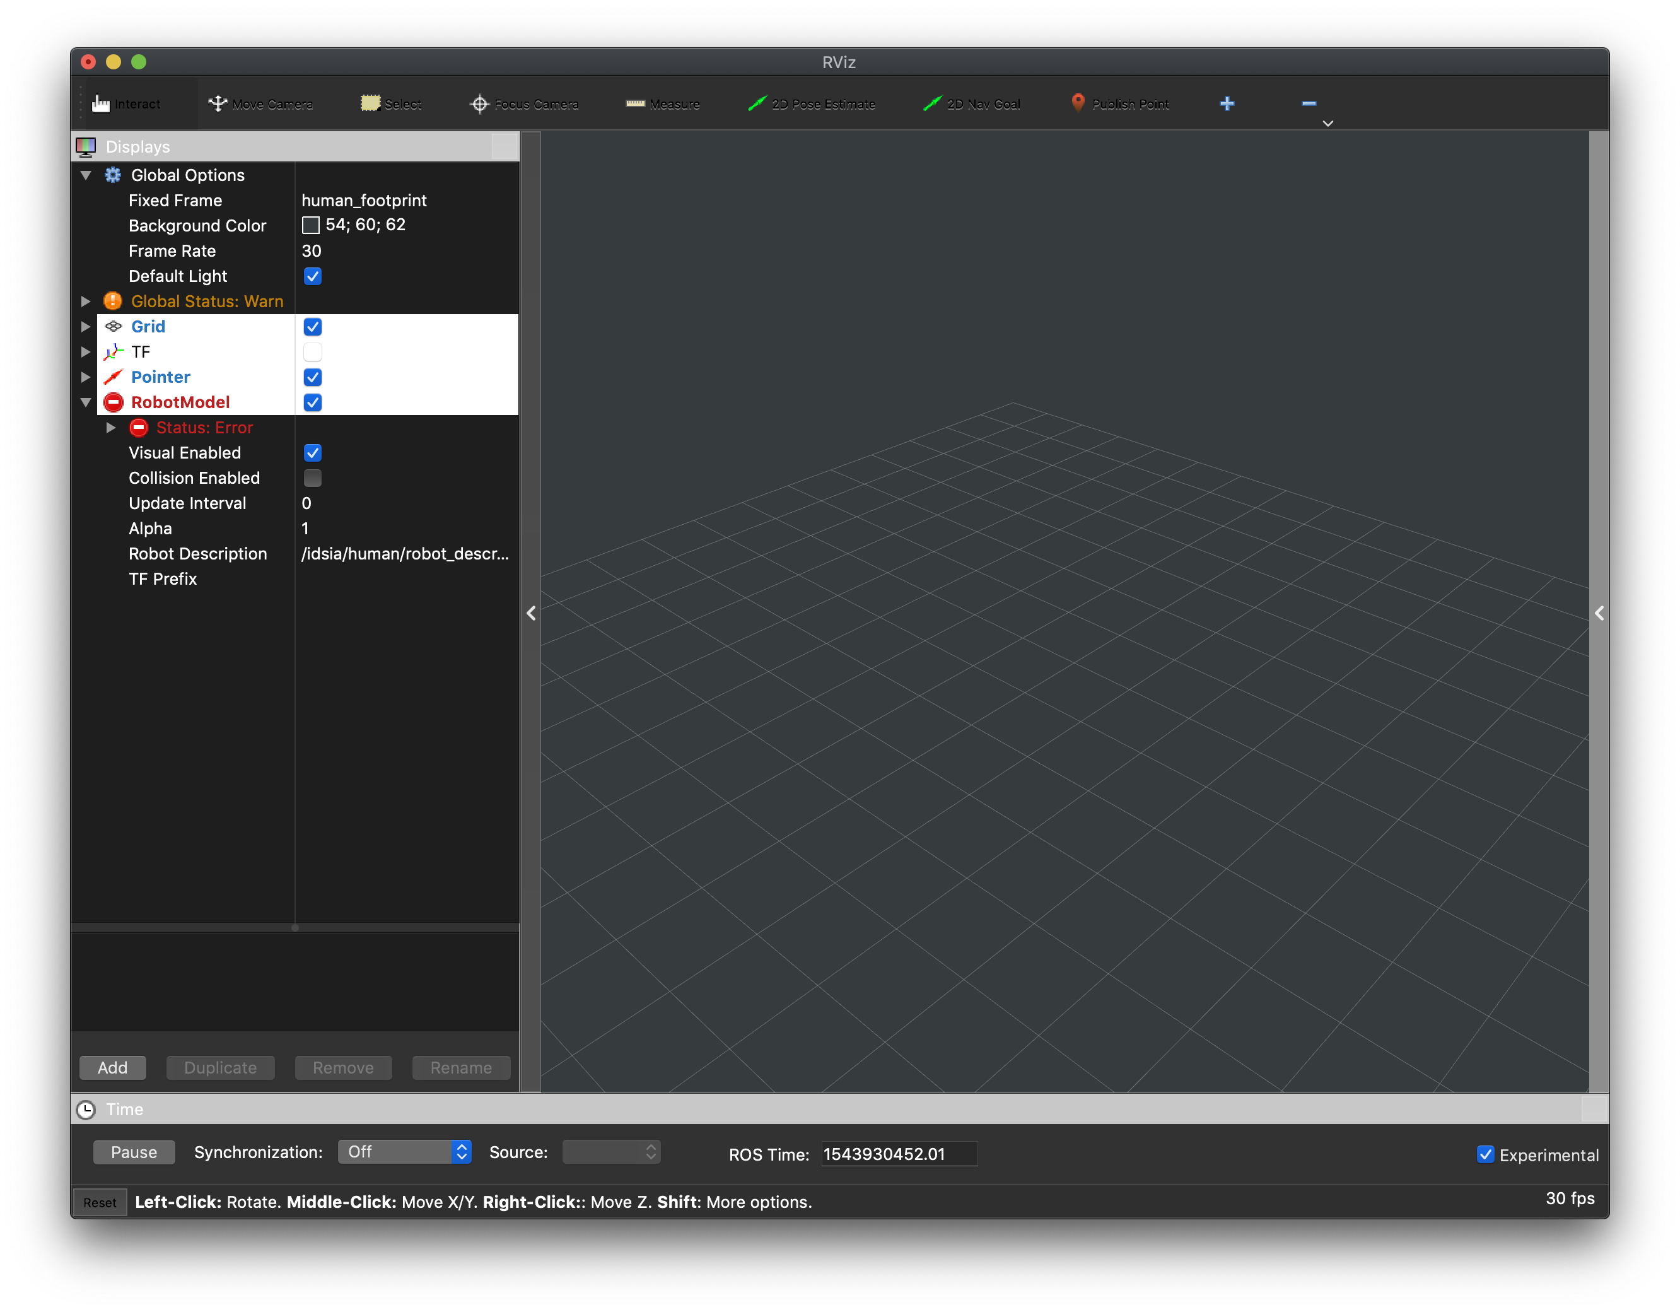The height and width of the screenshot is (1312, 1680).
Task: Add a new tool with the plus icon
Action: pyautogui.click(x=1227, y=103)
